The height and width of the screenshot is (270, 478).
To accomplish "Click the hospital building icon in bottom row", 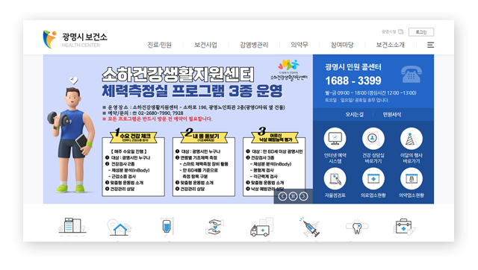I will (72, 227).
